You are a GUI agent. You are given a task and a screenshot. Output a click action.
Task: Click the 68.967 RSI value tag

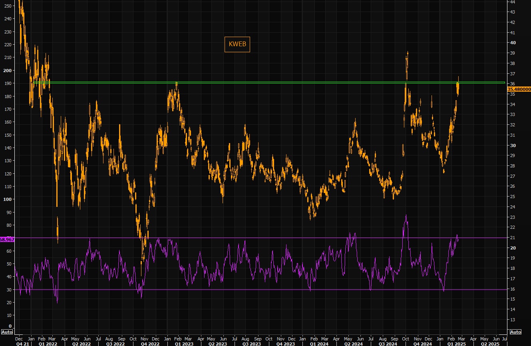pos(7,240)
